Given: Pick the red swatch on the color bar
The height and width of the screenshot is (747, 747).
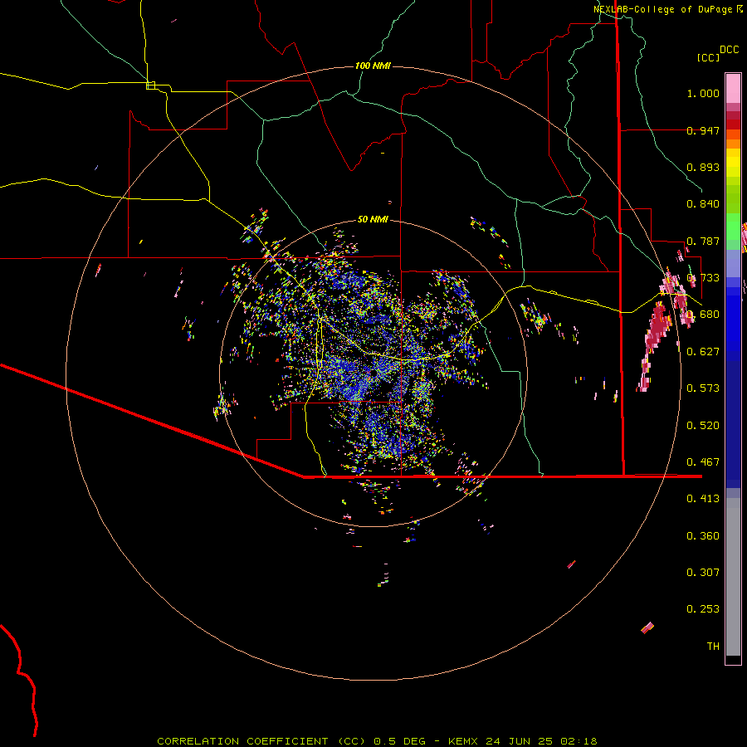Looking at the screenshot, I should (x=733, y=124).
